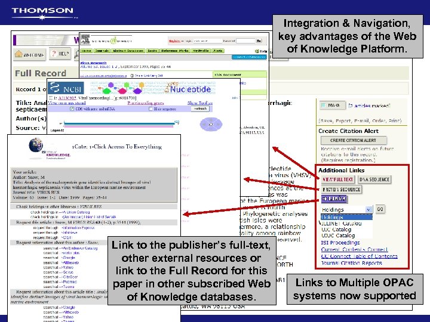The height and width of the screenshot is (322, 430).
Task: Click the PROTEIN SEQUENCE button
Action: pos(342,190)
